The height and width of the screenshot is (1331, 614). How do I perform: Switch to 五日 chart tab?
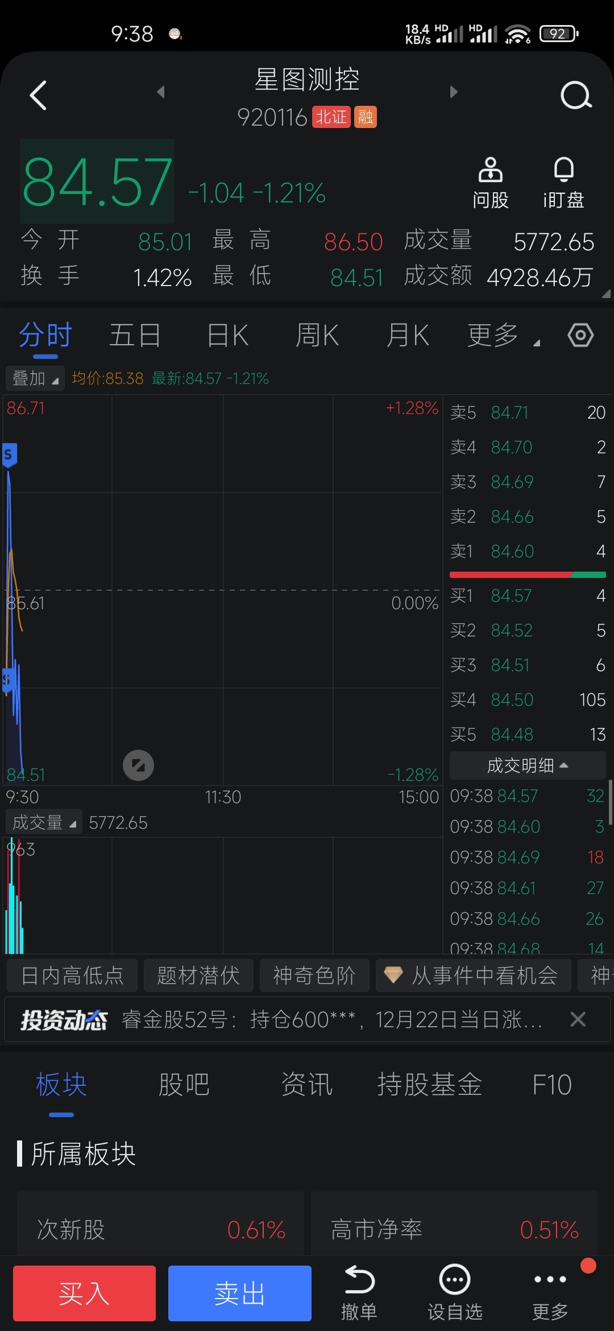point(135,335)
